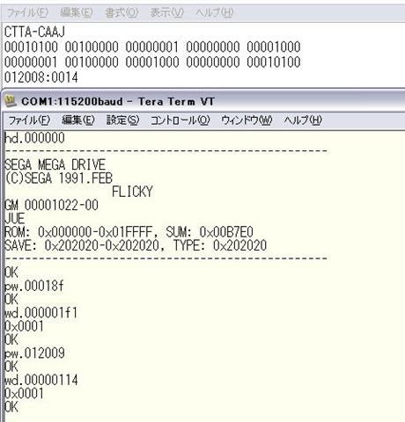Click the FLICKY game title text
This screenshot has width=405, height=422.
[x=132, y=192]
